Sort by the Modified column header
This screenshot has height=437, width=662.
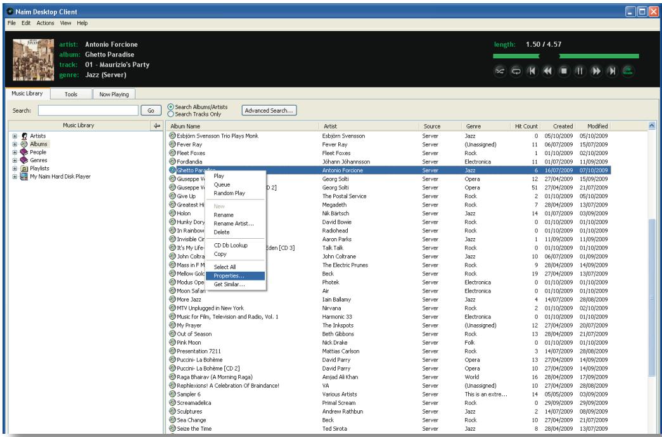(x=593, y=126)
